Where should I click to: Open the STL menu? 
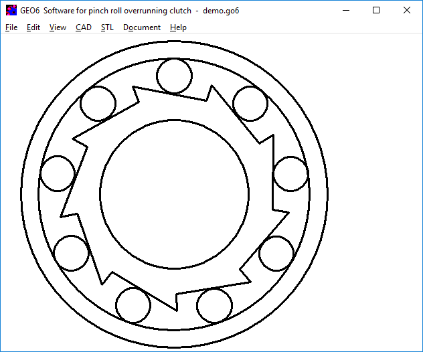(107, 27)
